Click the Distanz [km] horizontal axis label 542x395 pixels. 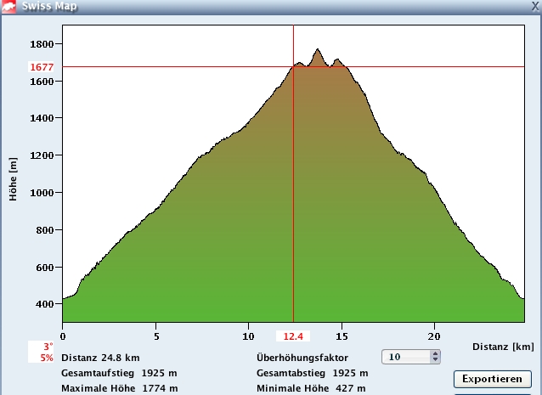tap(504, 347)
